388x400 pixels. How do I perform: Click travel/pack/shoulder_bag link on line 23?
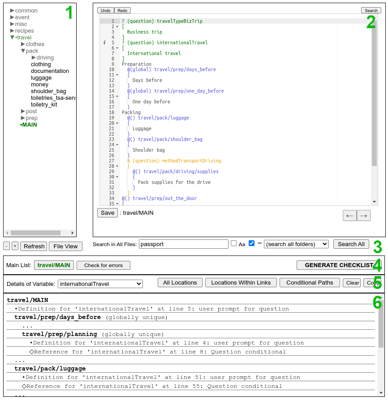point(170,139)
